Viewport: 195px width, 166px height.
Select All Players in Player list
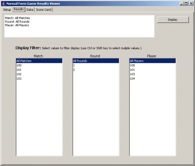tap(153, 61)
